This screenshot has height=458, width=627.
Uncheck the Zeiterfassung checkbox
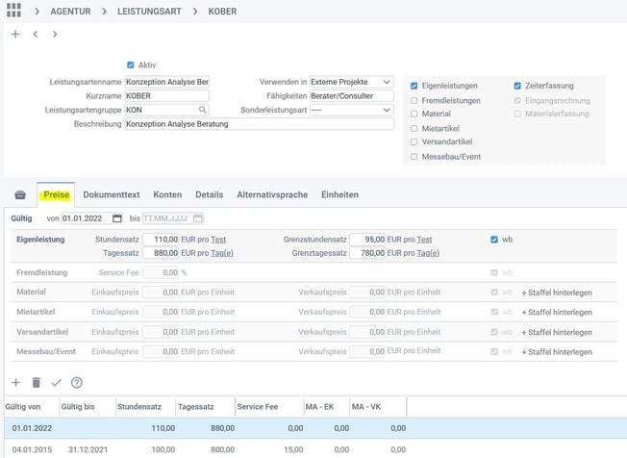[x=517, y=86]
